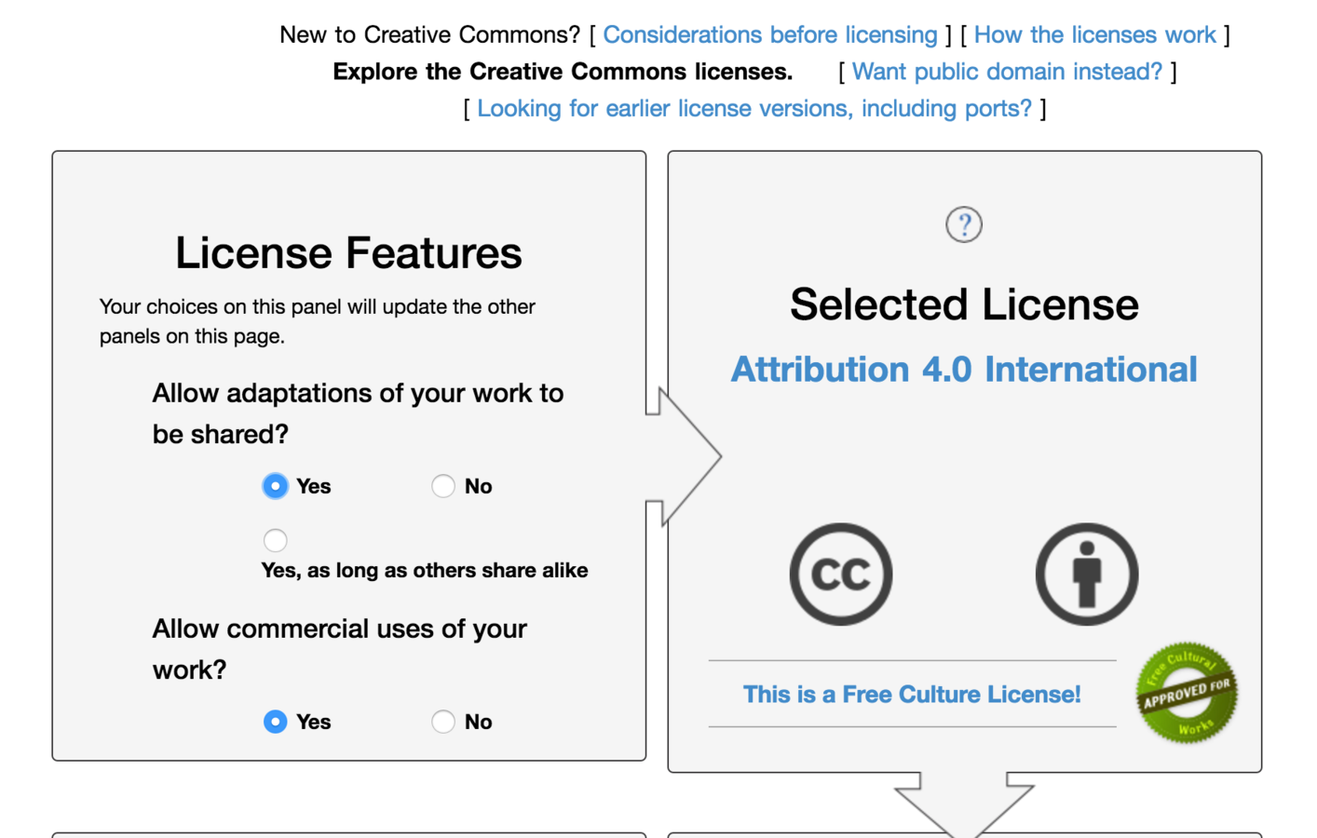Select No for allowing commercial uses
1317x838 pixels.
coord(443,722)
